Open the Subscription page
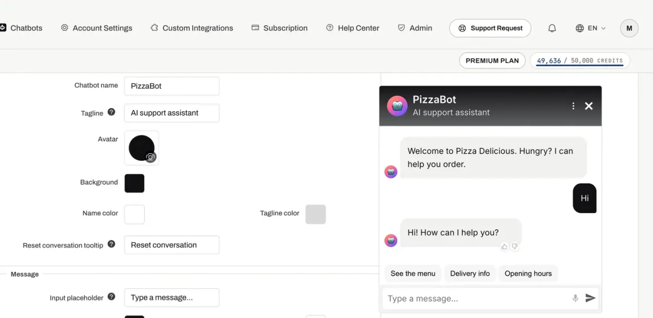653x318 pixels. click(x=279, y=28)
